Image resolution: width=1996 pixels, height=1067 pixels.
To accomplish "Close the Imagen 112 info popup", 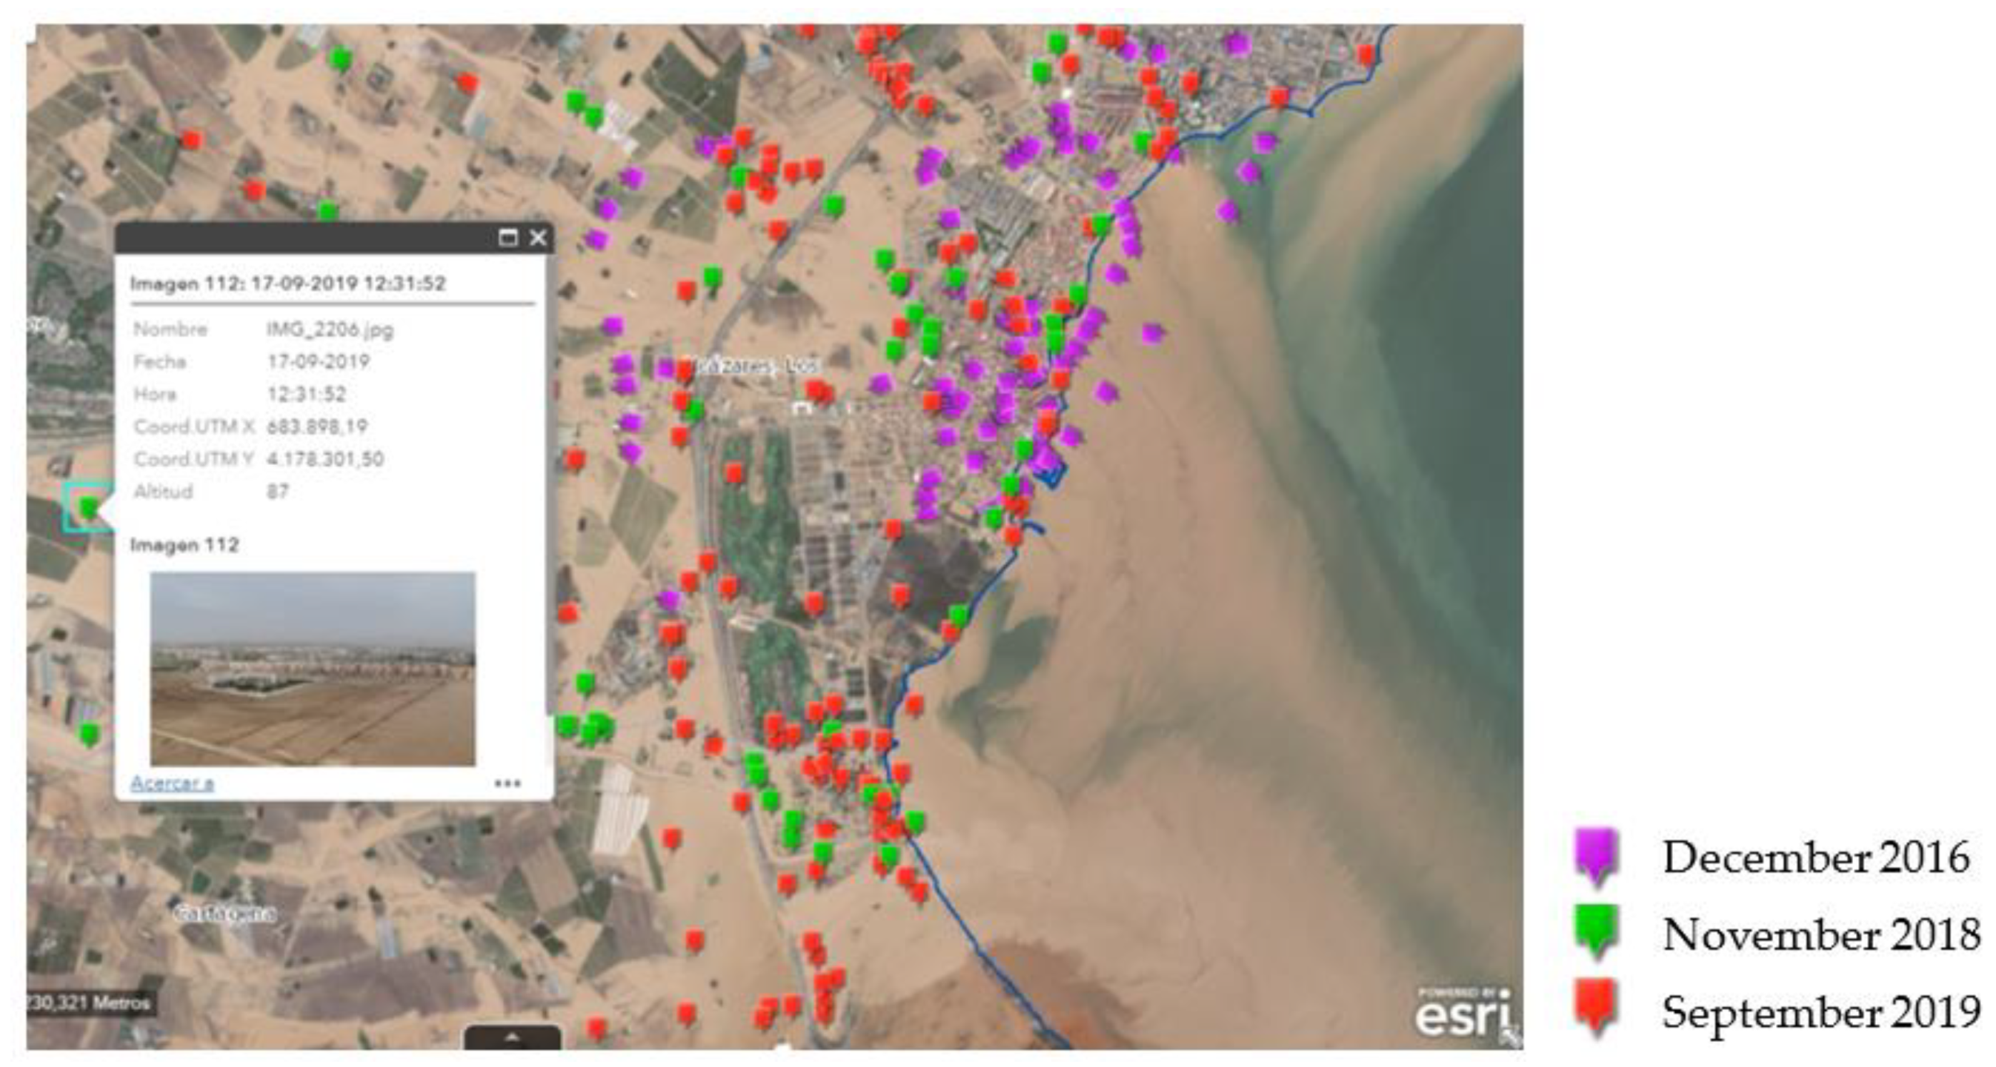I will coord(537,238).
